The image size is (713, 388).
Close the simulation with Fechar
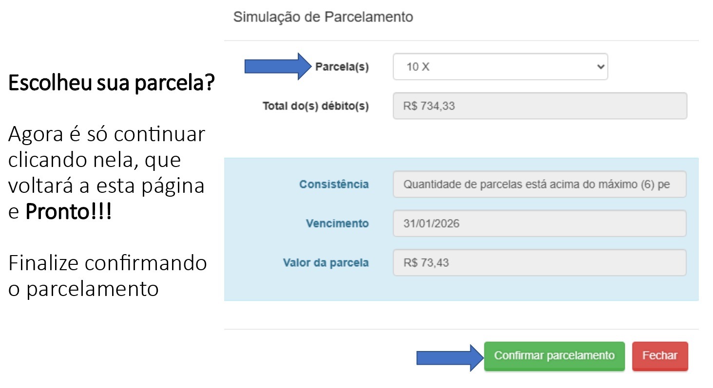(660, 356)
